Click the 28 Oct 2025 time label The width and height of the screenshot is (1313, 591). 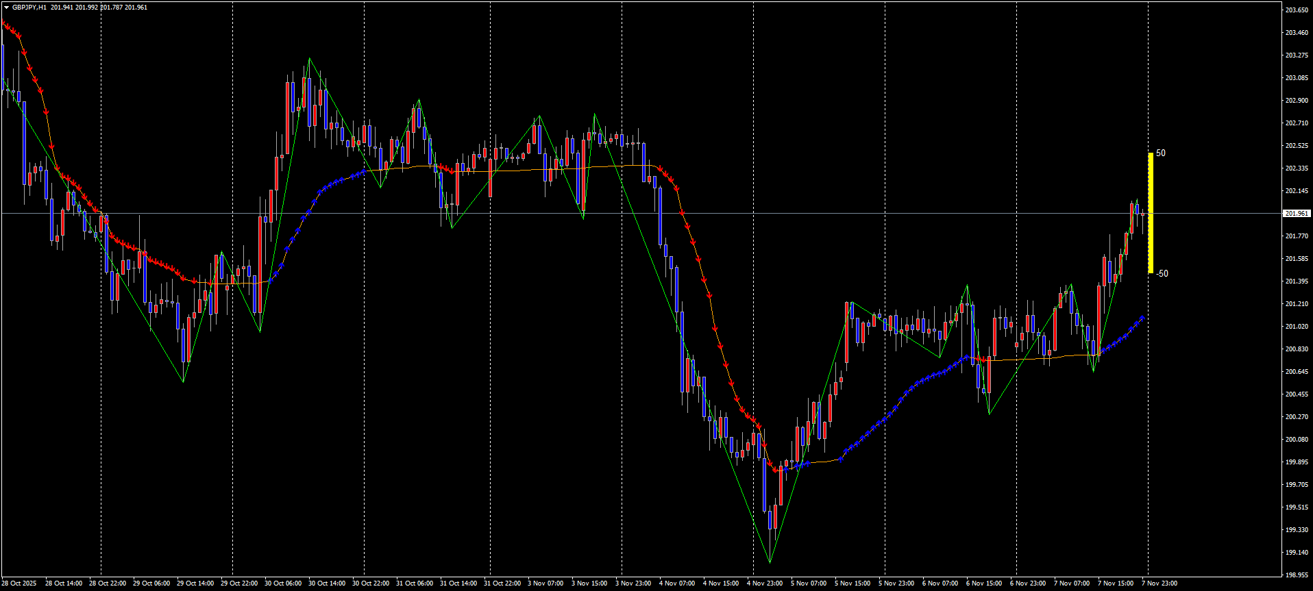pos(19,583)
